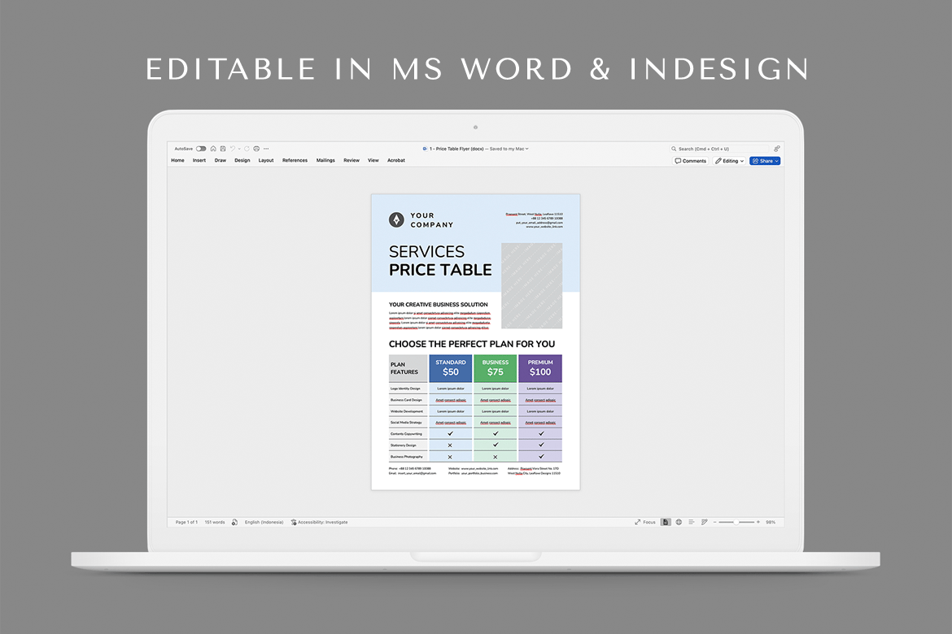Select the Print Layout view icon
Image resolution: width=952 pixels, height=634 pixels.
666,522
